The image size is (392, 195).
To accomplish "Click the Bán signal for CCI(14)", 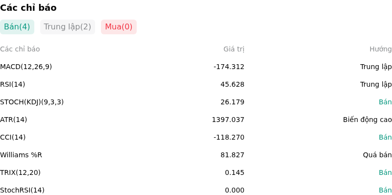I will coord(385,137).
